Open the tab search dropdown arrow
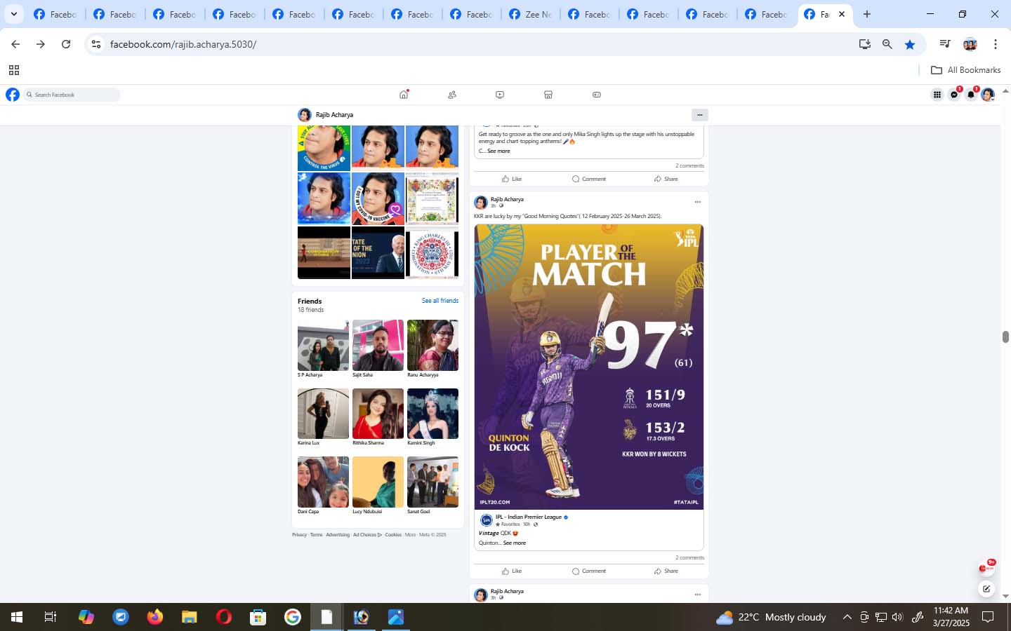This screenshot has height=631, width=1011. pos(13,14)
